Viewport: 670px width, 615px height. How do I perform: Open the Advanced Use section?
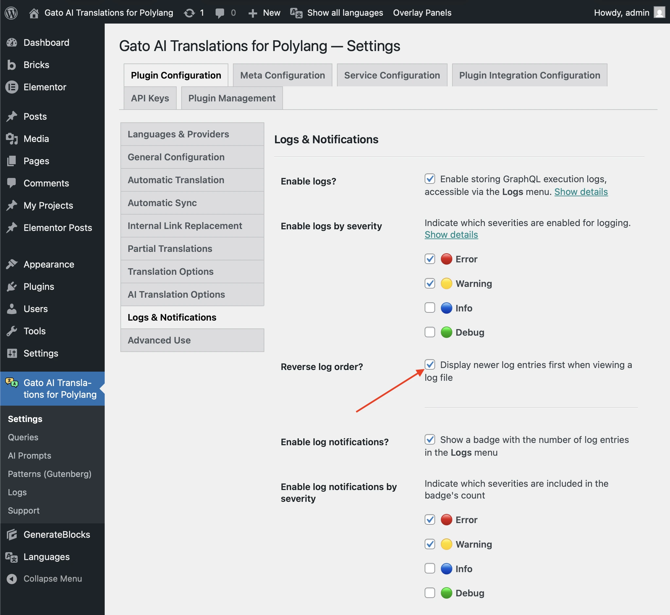(x=159, y=340)
